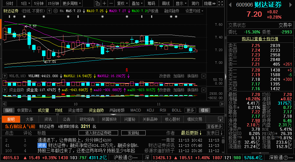Click the panel collapse icon right of 模拟交易

220,119
